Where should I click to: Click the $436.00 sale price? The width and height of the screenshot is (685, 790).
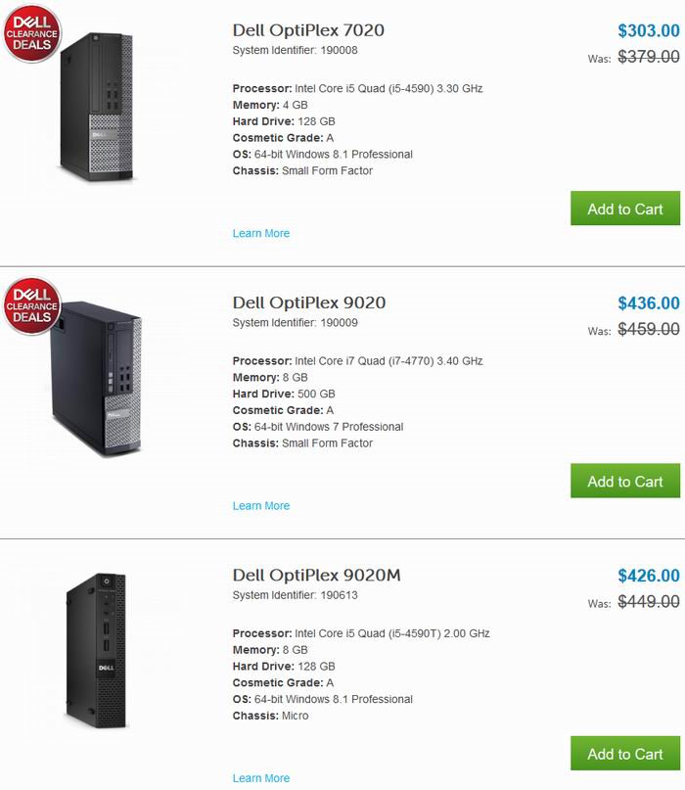(649, 303)
